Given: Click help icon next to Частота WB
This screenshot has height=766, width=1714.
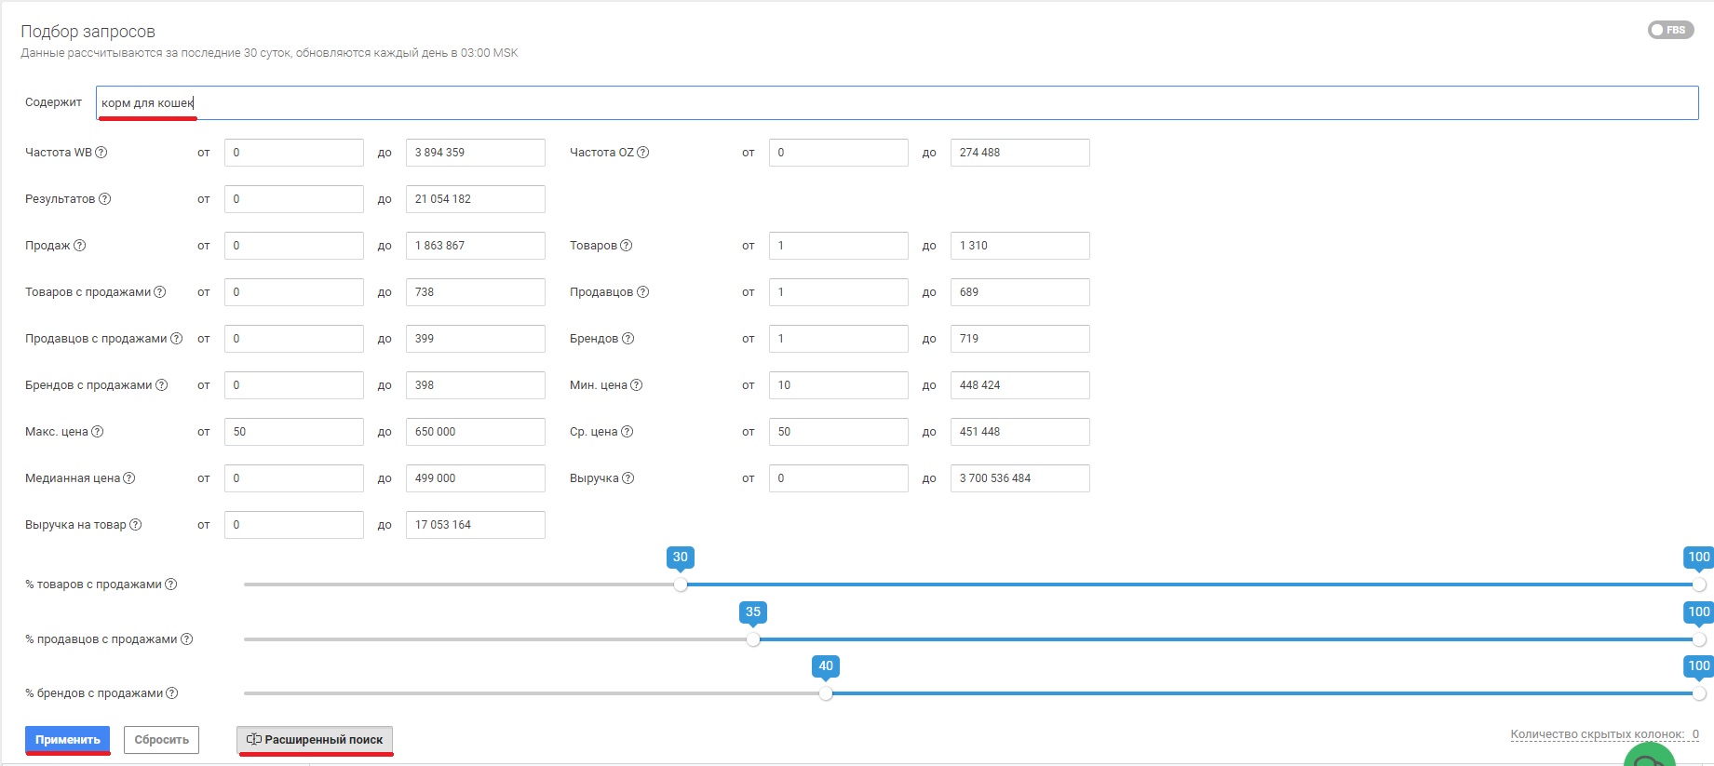Looking at the screenshot, I should pyautogui.click(x=101, y=153).
